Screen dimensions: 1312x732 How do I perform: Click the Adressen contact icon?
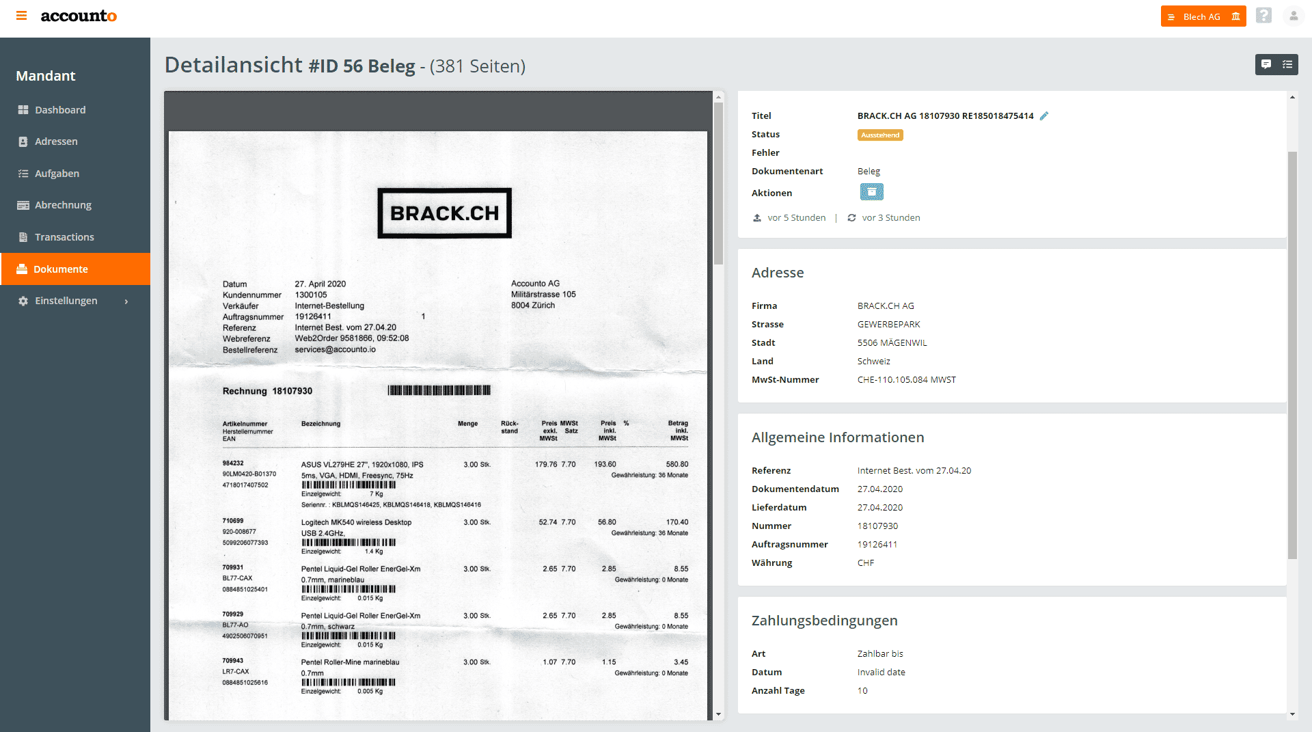click(23, 141)
